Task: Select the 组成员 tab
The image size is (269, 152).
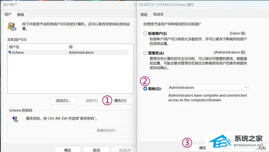Action: coord(158,14)
